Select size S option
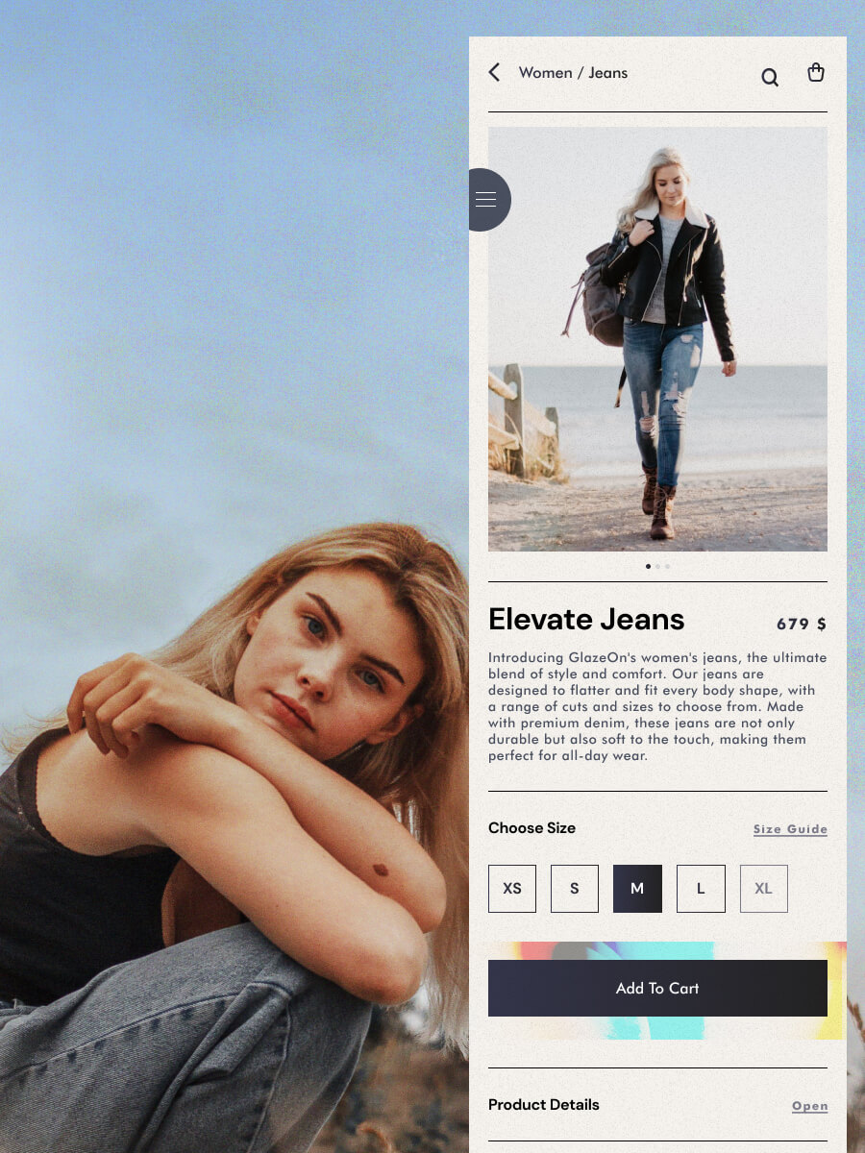 [x=575, y=889]
